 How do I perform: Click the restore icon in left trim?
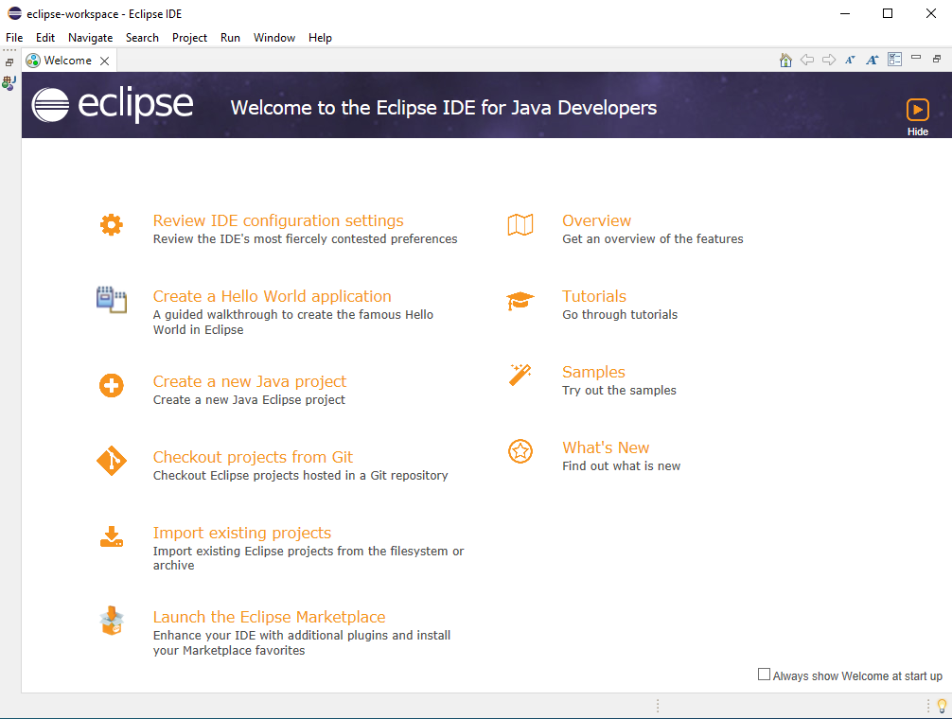tap(9, 62)
